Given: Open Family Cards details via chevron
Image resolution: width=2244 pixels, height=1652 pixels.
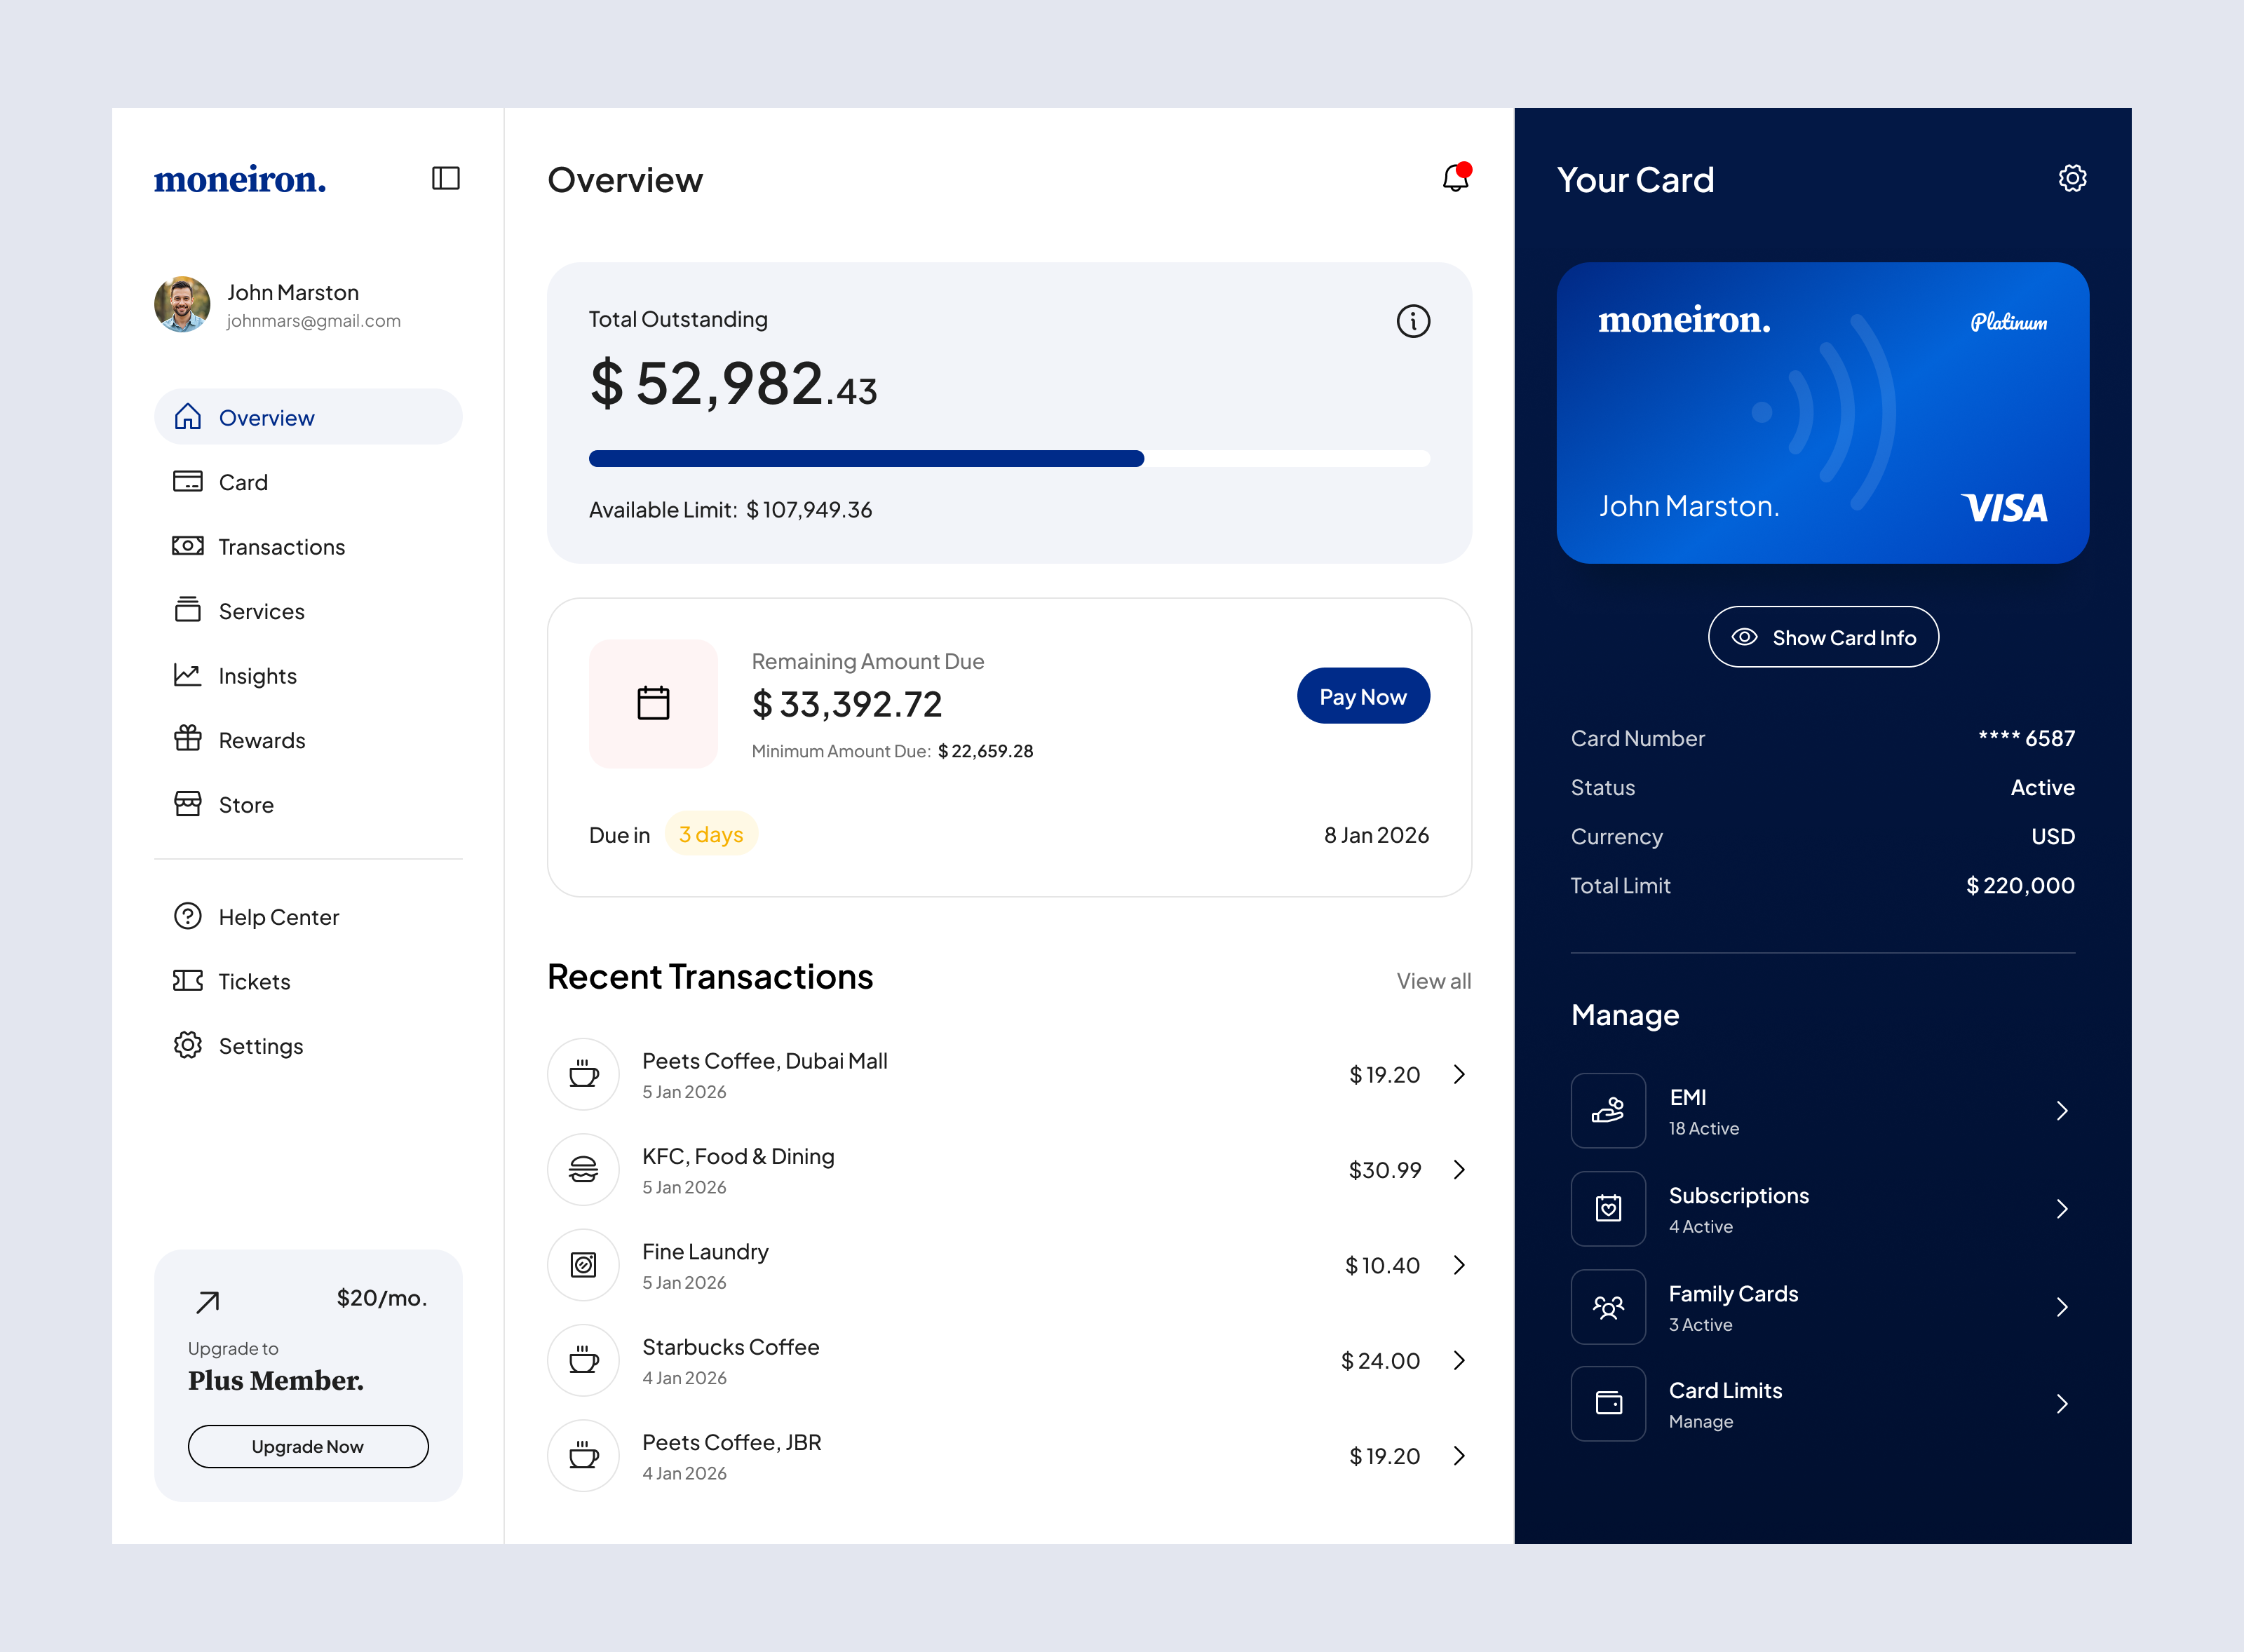Looking at the screenshot, I should (2062, 1306).
